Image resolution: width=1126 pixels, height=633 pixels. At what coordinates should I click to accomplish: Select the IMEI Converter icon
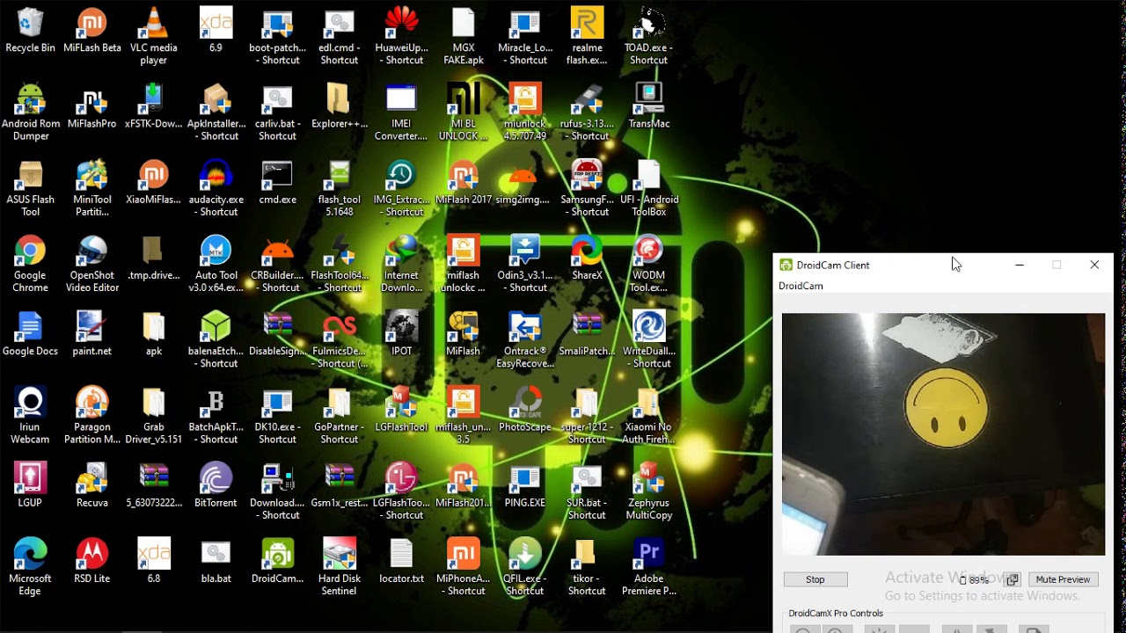tap(401, 112)
